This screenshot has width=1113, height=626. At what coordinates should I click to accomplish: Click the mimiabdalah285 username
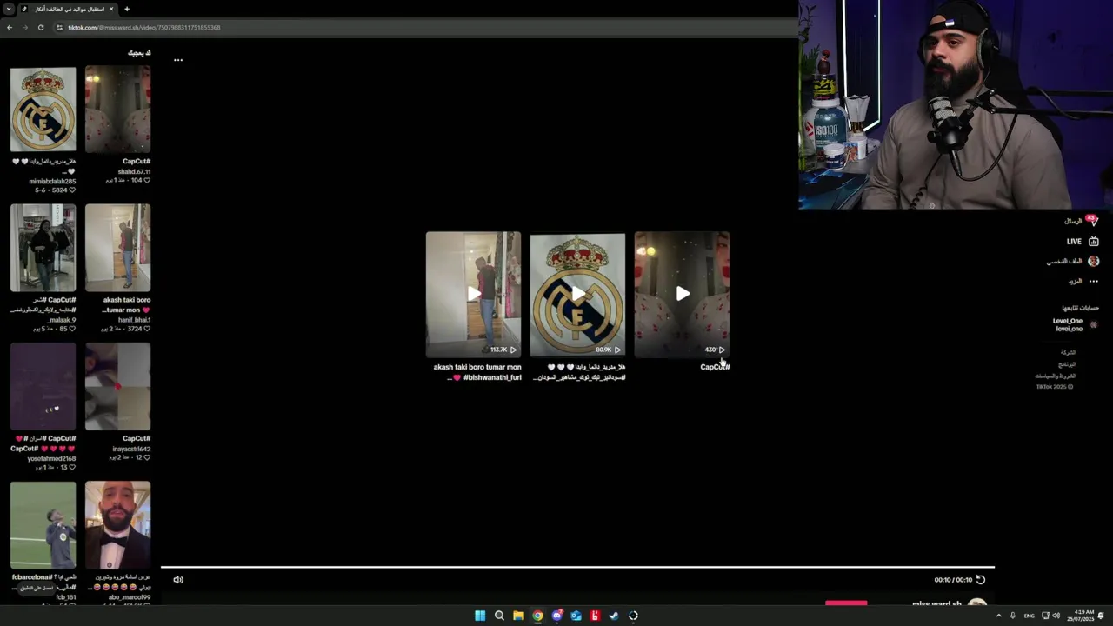coord(52,182)
